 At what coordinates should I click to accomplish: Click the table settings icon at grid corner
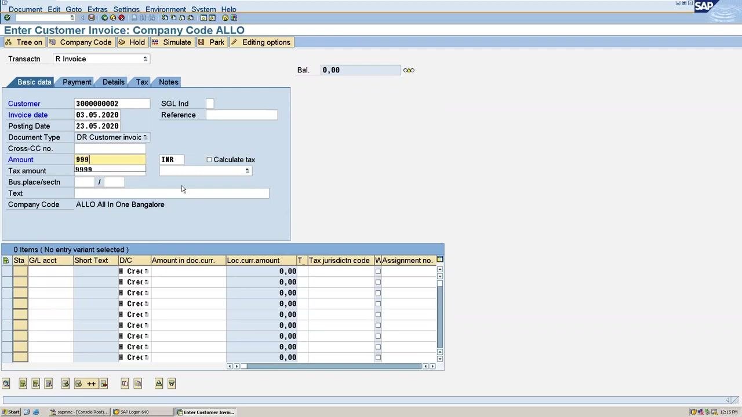[x=440, y=260]
